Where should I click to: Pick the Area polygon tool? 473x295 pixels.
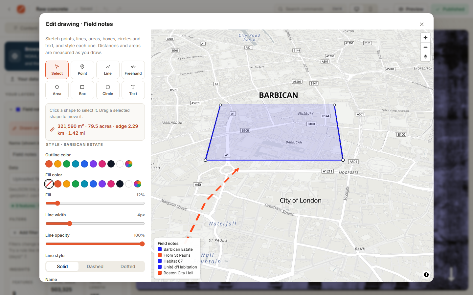[57, 90]
